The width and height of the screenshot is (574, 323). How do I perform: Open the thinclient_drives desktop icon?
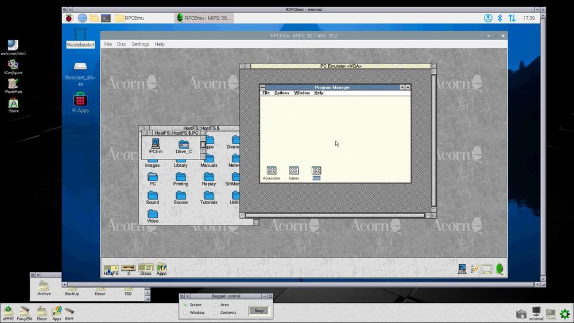coord(80,74)
